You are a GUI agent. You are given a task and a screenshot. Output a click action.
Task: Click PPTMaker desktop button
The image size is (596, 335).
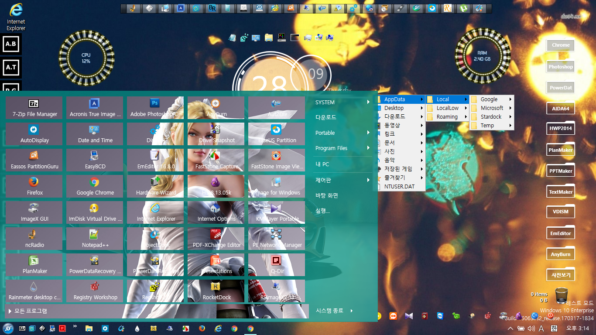pos(561,171)
